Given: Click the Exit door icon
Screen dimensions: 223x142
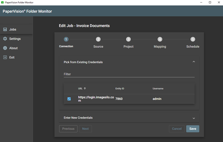Looking at the screenshot, I should (x=5, y=57).
